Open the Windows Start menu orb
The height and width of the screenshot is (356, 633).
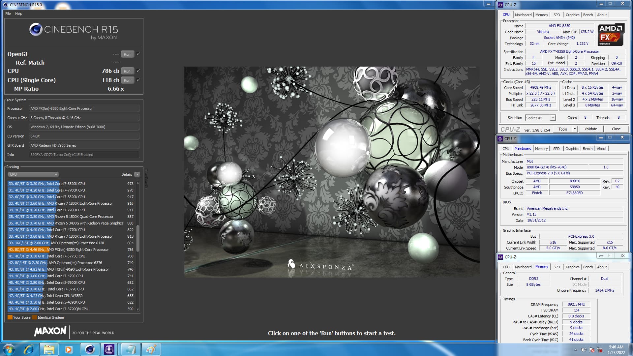9,349
